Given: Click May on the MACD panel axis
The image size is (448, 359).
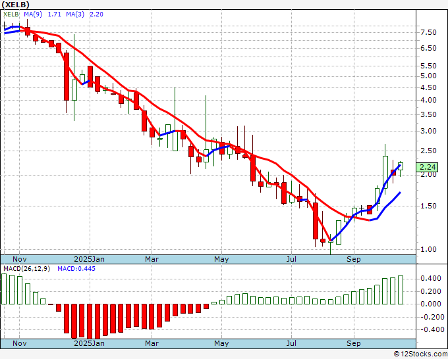Looking at the screenshot, I should tap(221, 343).
